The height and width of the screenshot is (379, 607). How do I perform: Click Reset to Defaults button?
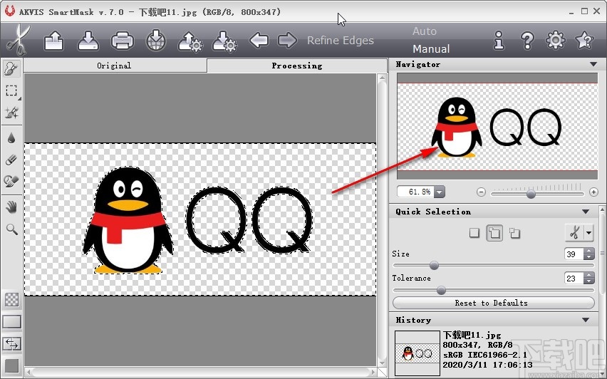pyautogui.click(x=494, y=303)
